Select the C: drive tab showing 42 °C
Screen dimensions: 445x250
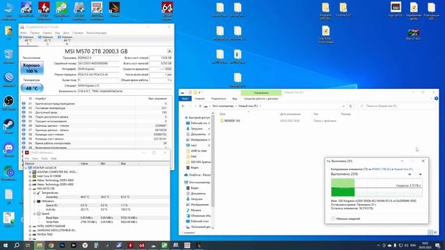47,40
